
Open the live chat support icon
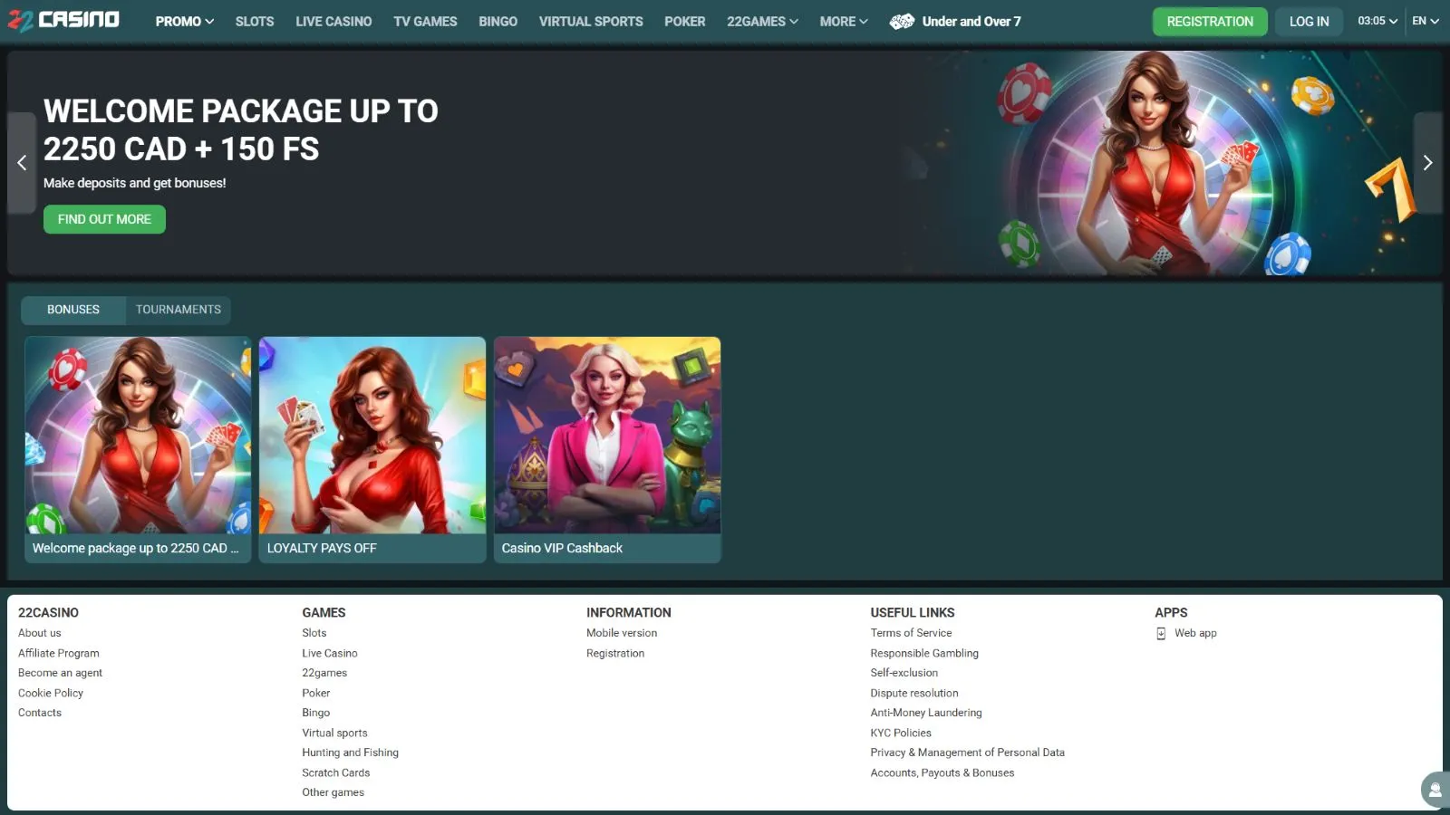[1435, 790]
